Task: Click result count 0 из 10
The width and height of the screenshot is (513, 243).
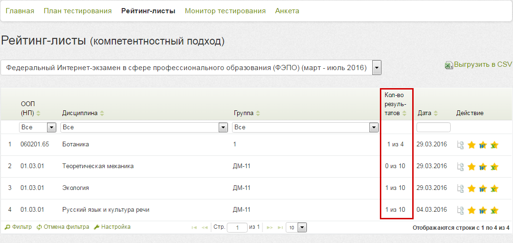Action: tap(395, 166)
